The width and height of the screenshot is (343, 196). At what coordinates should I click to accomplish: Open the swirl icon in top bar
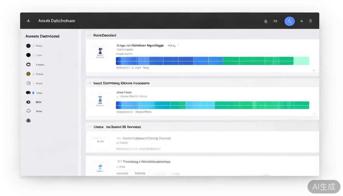(266, 21)
